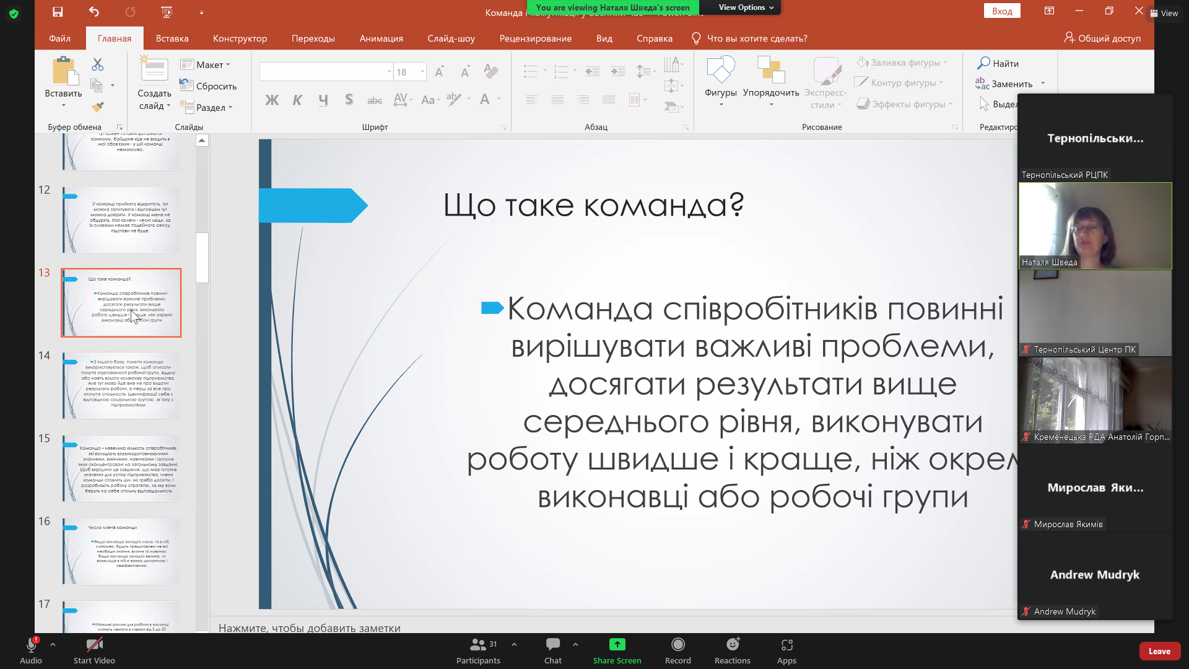Increase list indent level
1189x669 pixels.
pos(618,71)
